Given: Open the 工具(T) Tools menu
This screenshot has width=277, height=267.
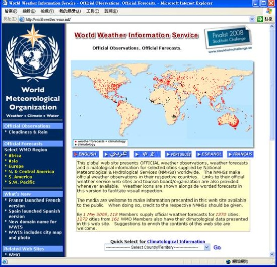Looking at the screenshot, I should coord(93,11).
